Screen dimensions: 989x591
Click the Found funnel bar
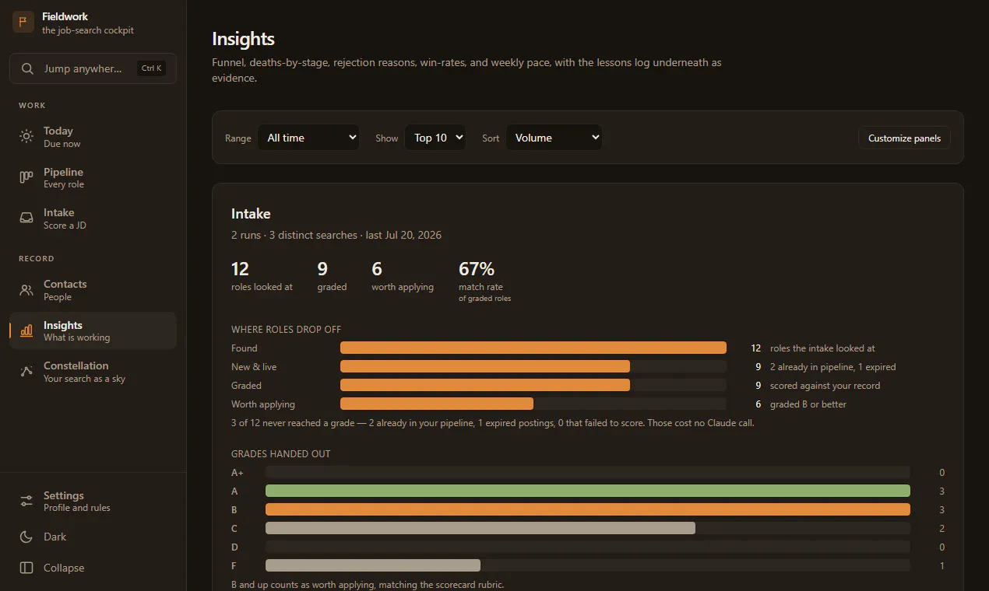click(533, 348)
